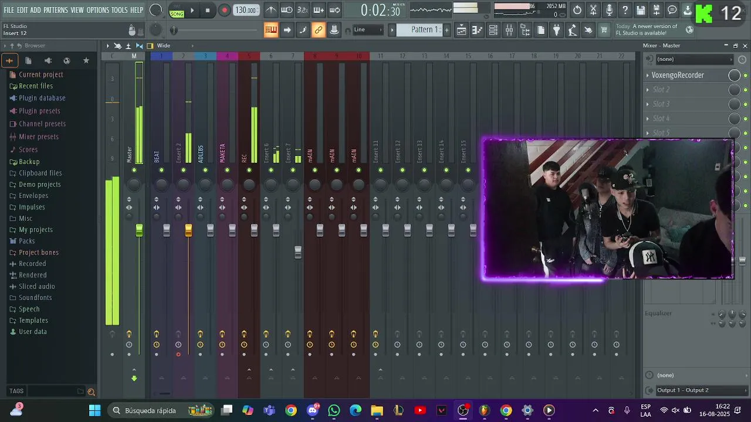Toggle SONG/PAT playback mode

click(177, 11)
